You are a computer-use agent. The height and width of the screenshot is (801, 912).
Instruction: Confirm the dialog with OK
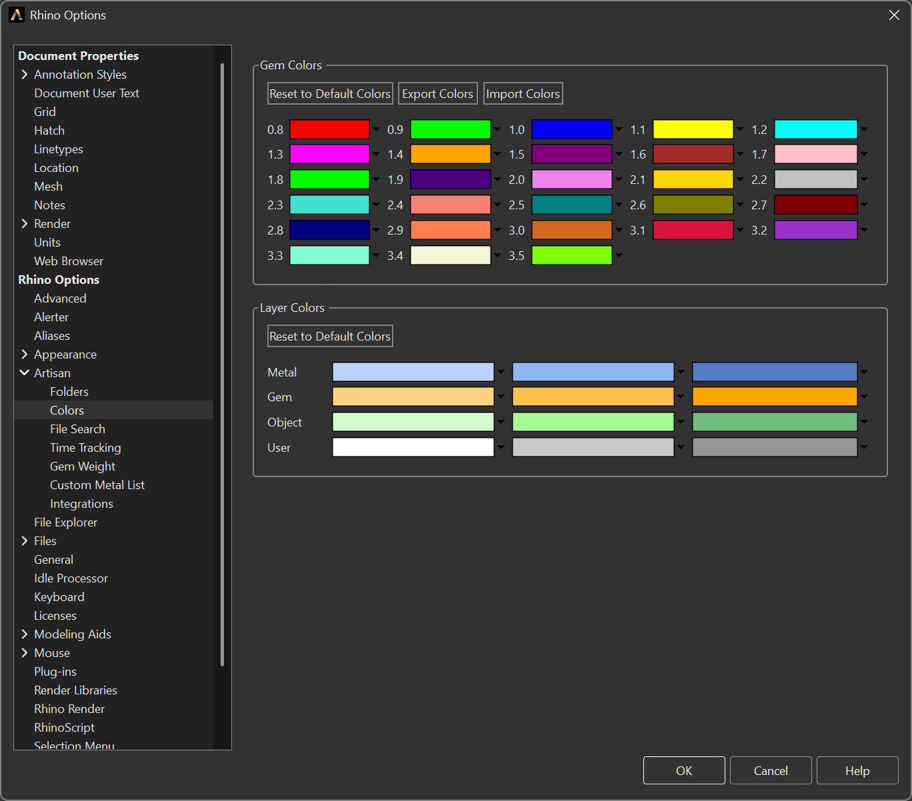[684, 770]
